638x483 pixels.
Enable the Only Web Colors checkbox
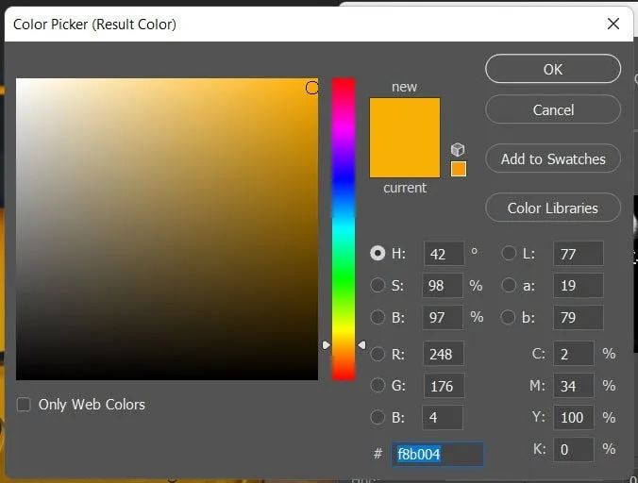click(x=24, y=405)
